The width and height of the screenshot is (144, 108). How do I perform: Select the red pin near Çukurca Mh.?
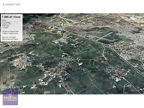coord(58,71)
